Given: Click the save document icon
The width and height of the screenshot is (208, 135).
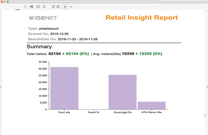Looking at the screenshot, I should (x=25, y=7).
